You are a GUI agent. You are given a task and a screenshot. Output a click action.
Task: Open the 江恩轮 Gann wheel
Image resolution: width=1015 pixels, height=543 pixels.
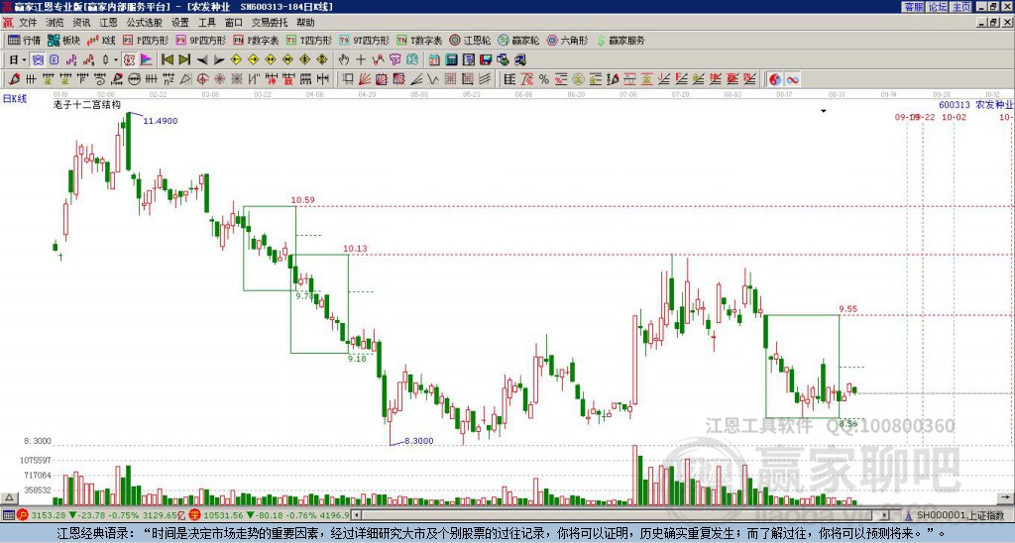[471, 40]
